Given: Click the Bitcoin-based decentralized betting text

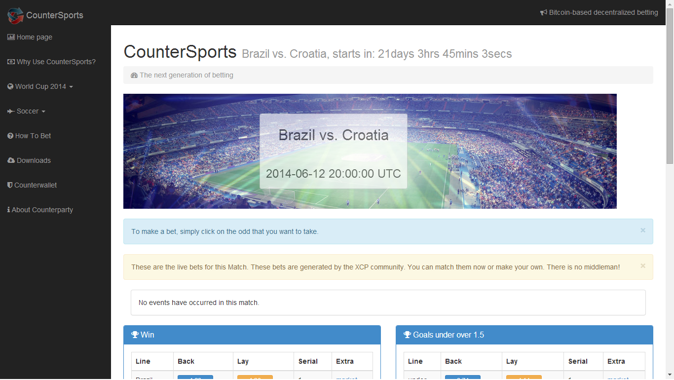Looking at the screenshot, I should coord(603,13).
